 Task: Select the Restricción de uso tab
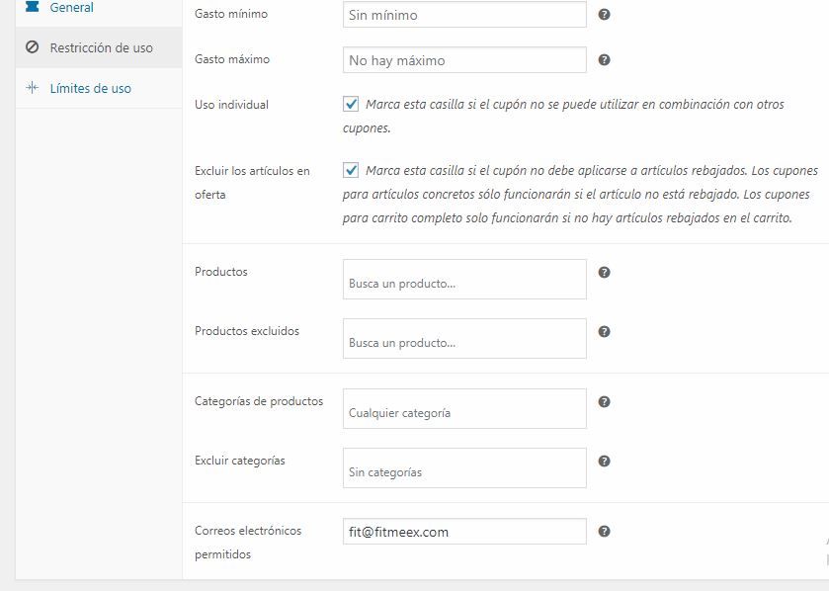click(x=99, y=47)
